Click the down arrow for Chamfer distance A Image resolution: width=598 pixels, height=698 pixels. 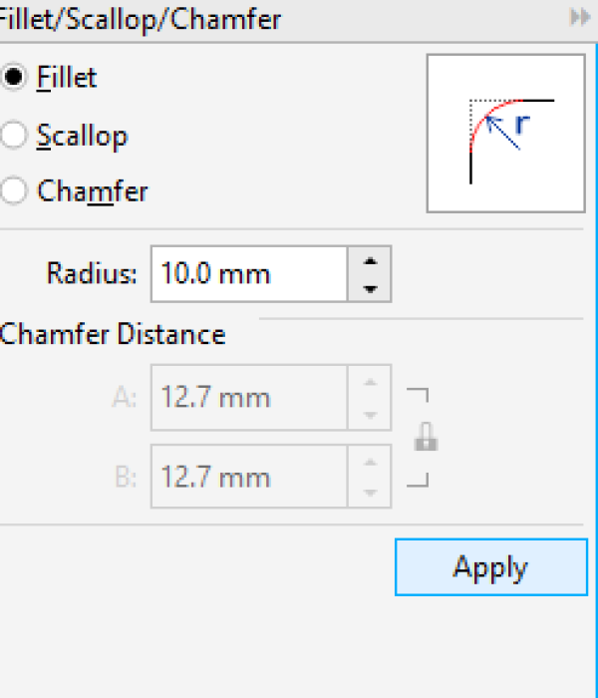(x=370, y=413)
